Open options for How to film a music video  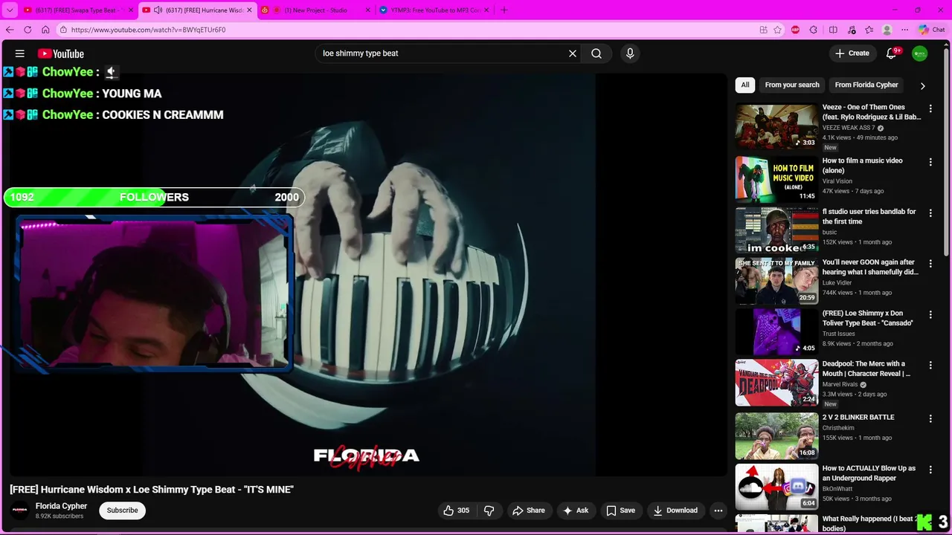(x=930, y=162)
